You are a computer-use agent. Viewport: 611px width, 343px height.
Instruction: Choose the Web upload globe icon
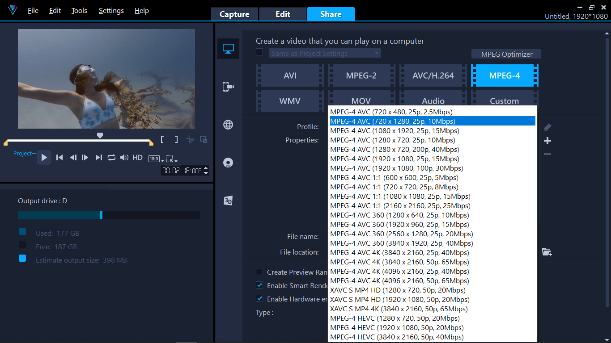(228, 125)
